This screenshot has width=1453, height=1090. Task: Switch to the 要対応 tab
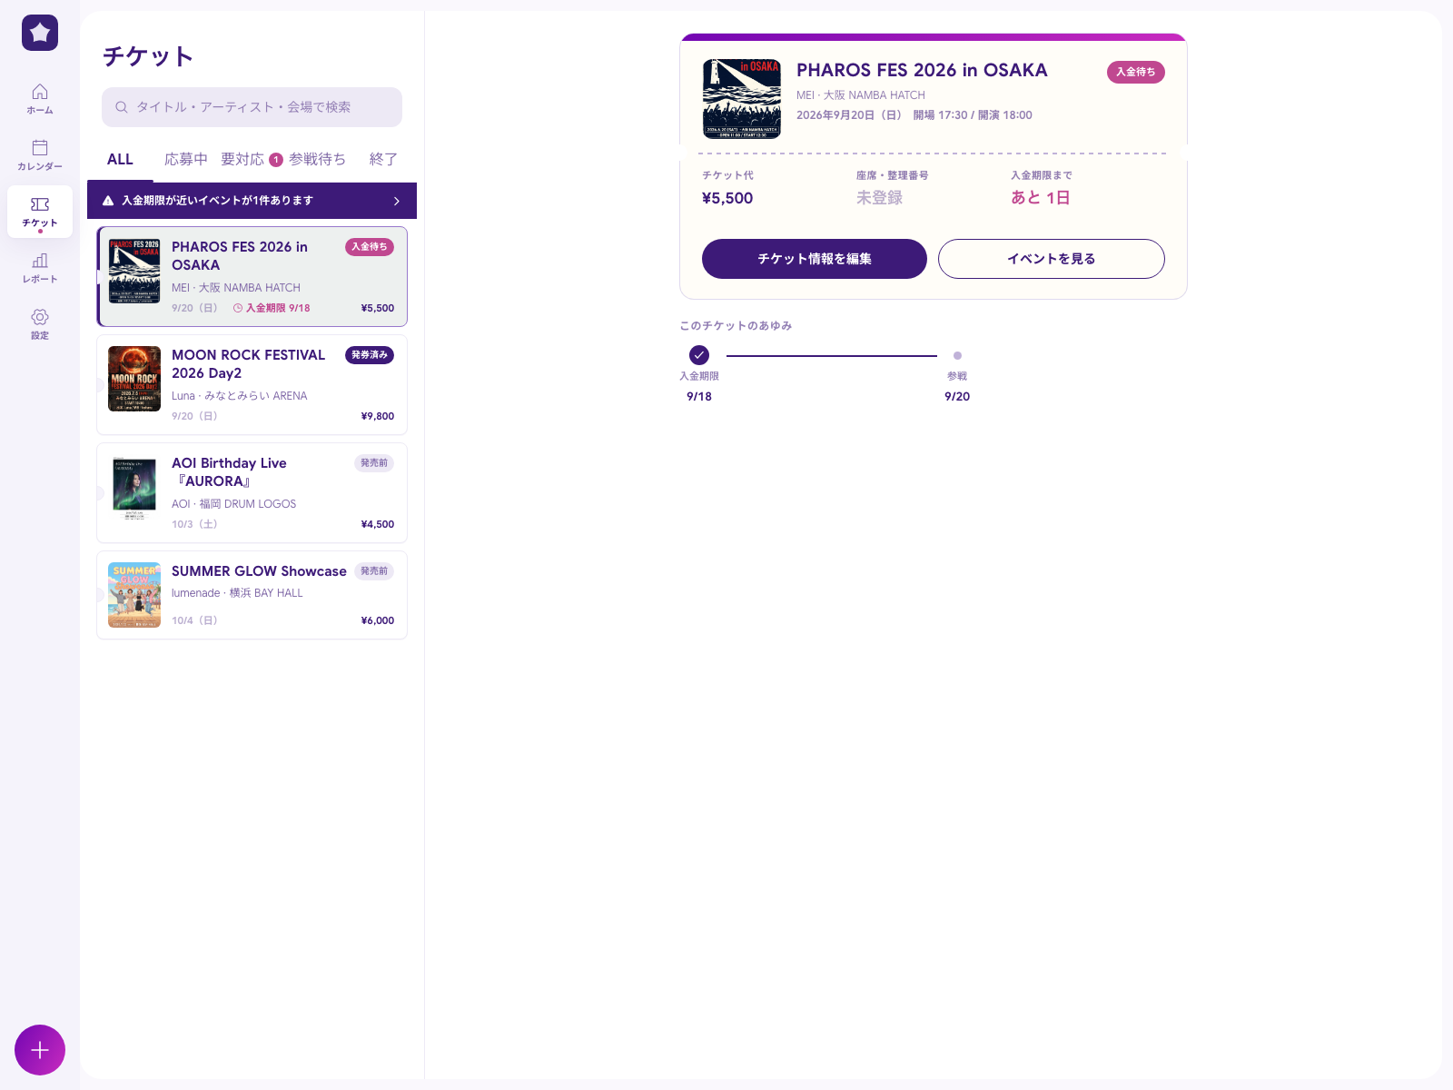pyautogui.click(x=242, y=160)
